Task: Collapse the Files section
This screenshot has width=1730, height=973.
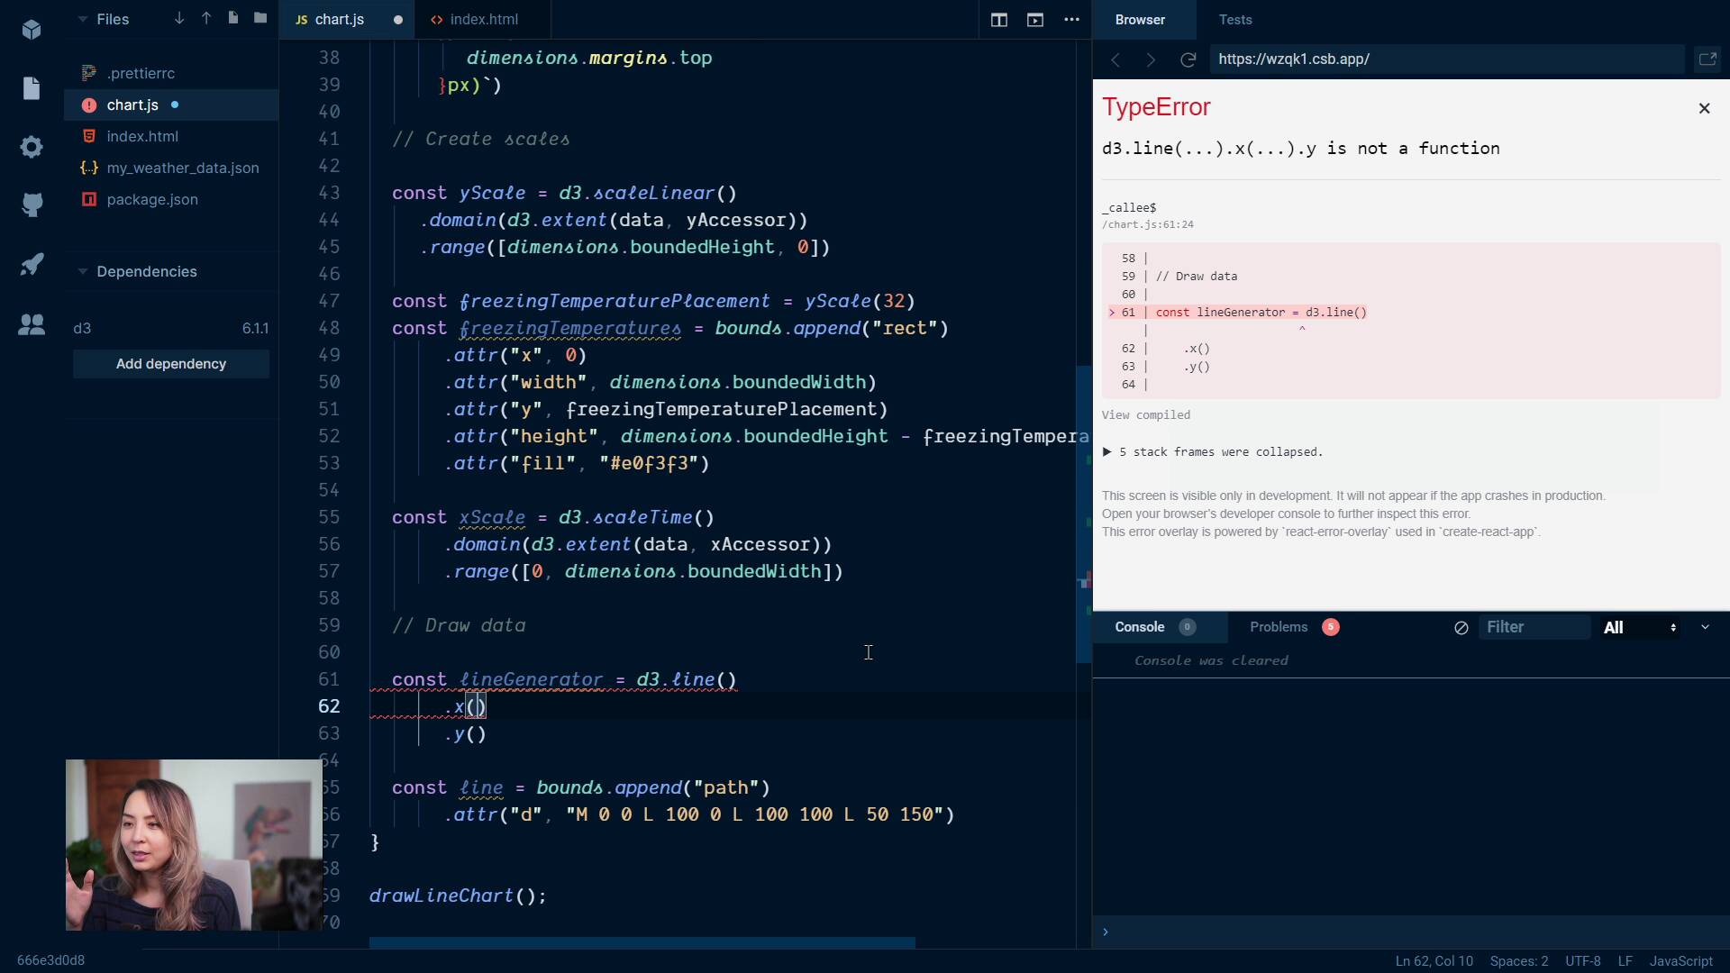Action: point(83,19)
